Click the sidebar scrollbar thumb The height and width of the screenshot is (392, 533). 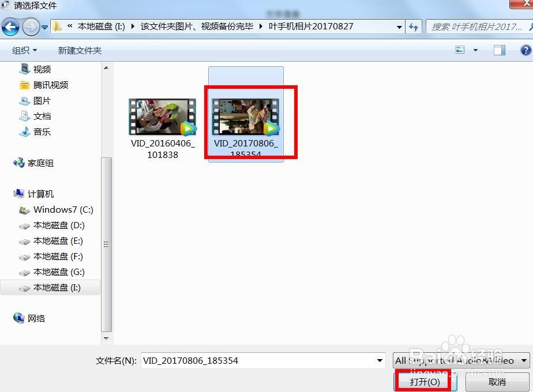point(106,244)
